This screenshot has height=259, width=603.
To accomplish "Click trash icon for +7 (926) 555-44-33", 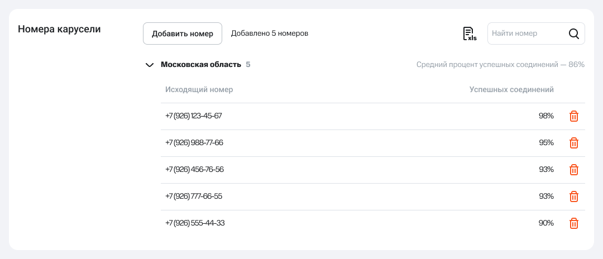I will 573,223.
